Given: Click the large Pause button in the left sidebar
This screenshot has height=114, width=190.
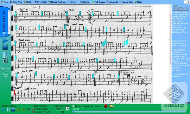Looking at the screenshot, I should pos(5,54).
